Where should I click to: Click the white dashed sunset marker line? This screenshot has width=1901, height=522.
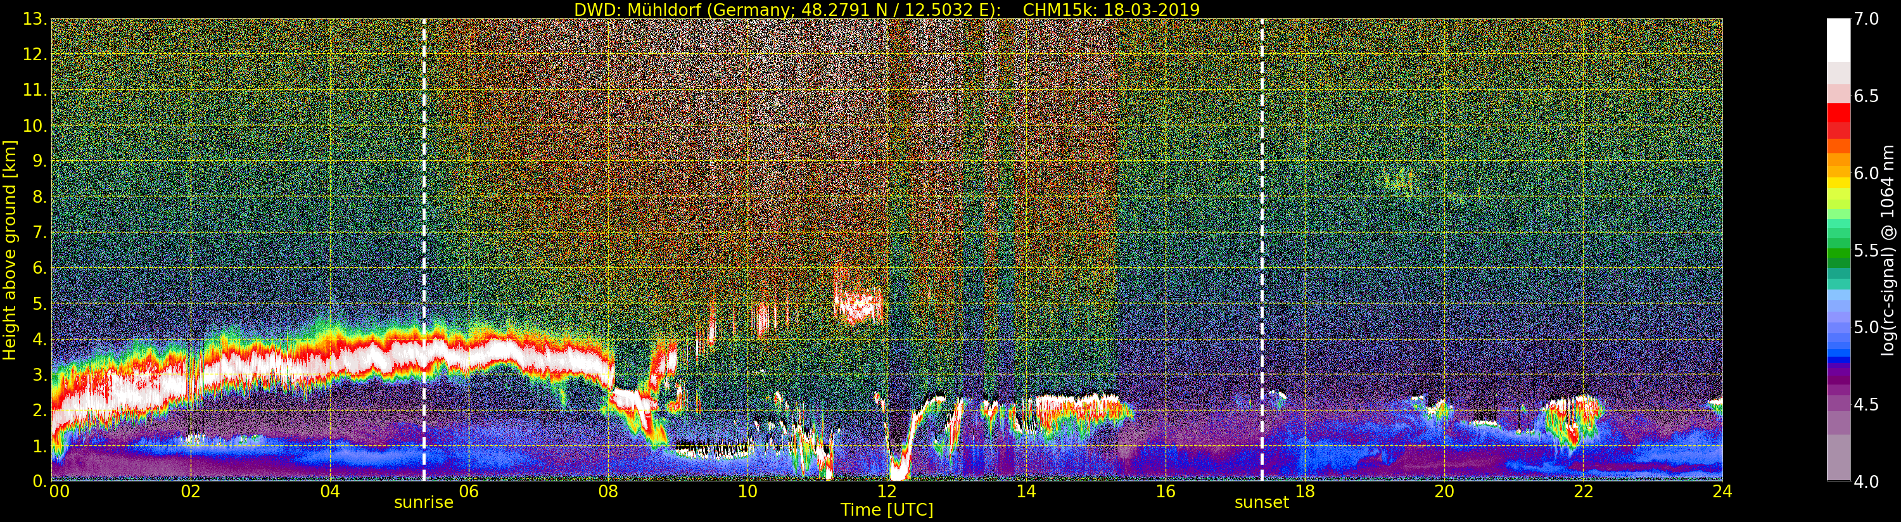1262,250
